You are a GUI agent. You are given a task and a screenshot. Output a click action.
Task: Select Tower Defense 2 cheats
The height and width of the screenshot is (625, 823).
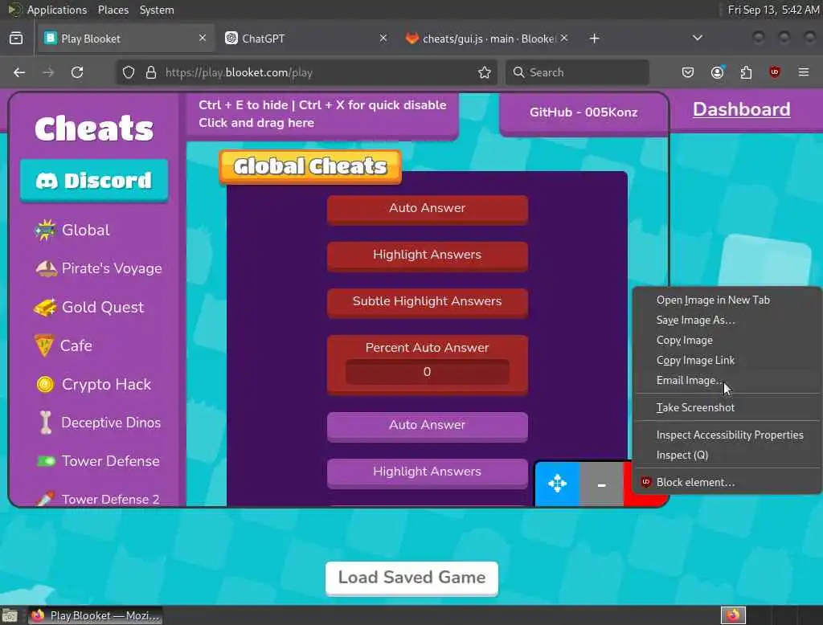[98, 499]
